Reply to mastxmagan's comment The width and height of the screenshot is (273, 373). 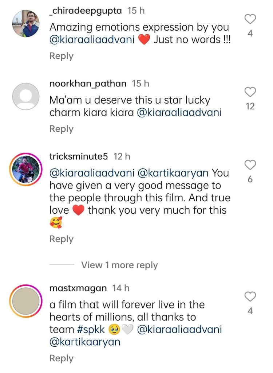(x=61, y=358)
